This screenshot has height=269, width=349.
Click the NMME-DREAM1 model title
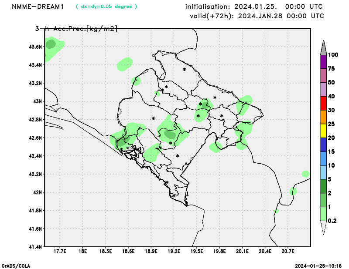click(38, 7)
